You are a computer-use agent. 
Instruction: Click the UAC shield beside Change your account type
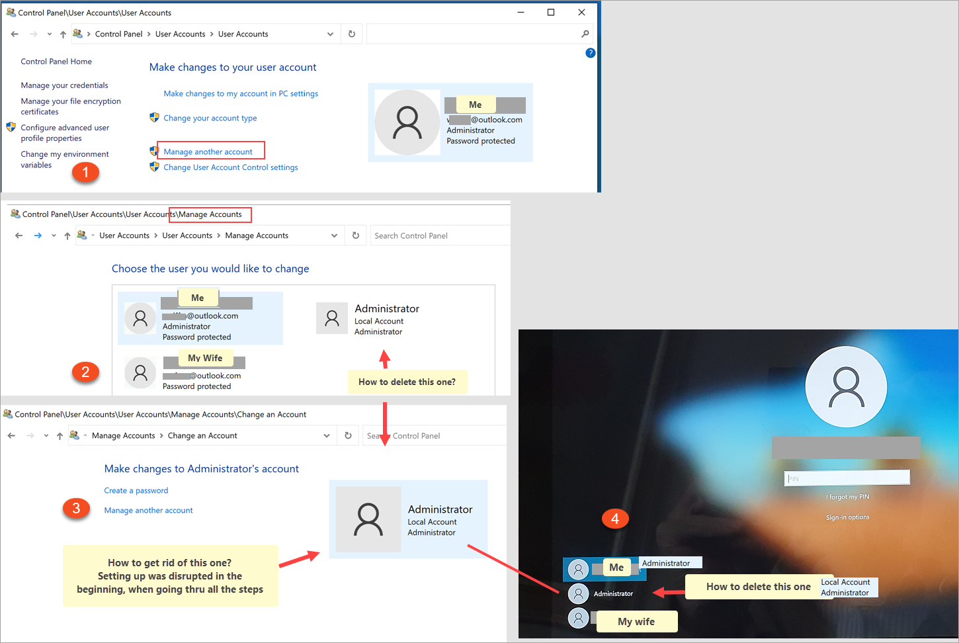154,118
